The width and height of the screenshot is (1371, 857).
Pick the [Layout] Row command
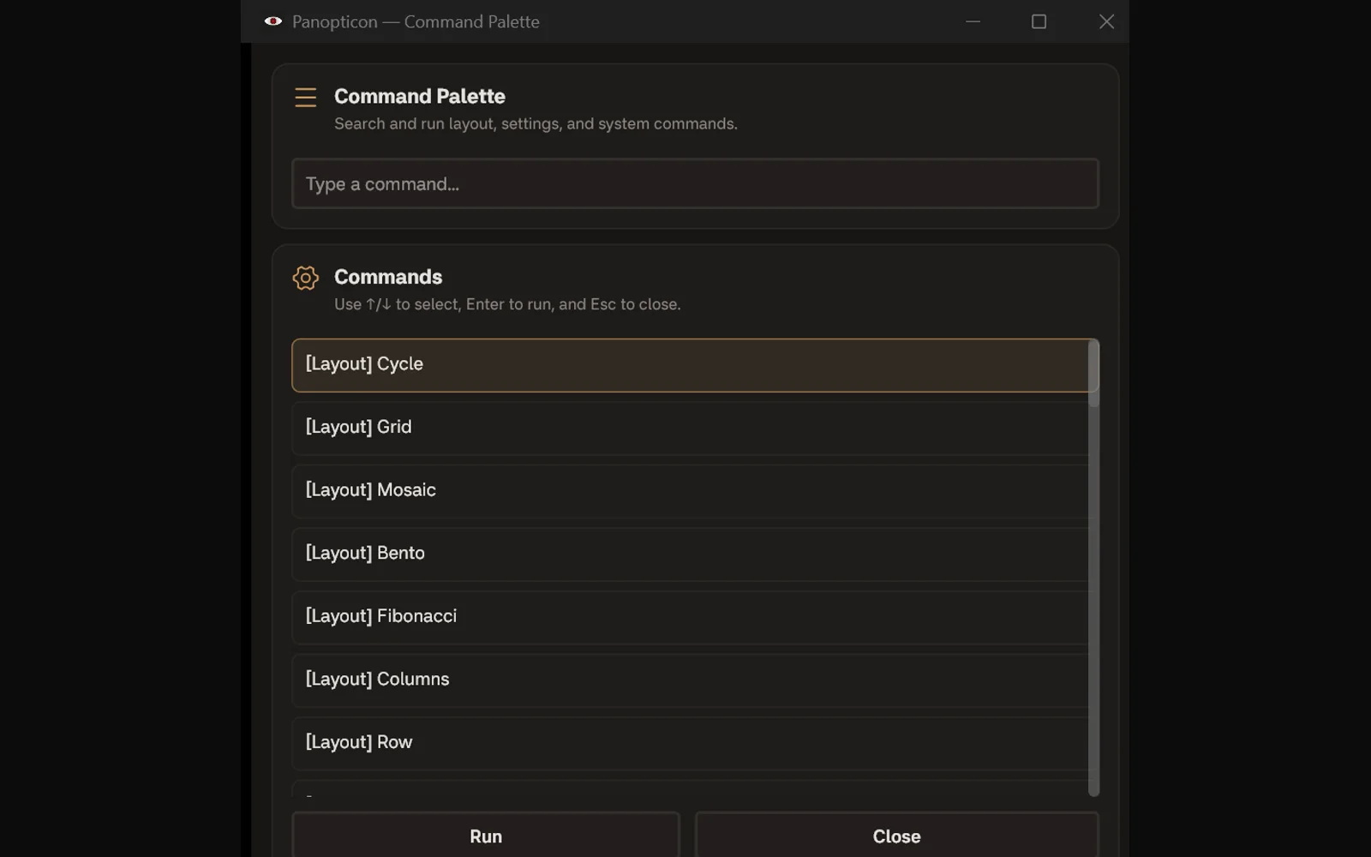(x=690, y=743)
